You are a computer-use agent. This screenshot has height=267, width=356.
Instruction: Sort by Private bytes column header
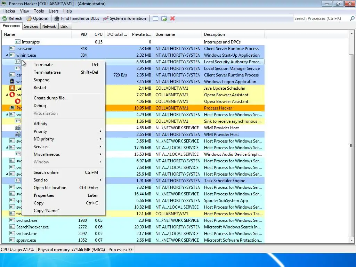click(x=141, y=34)
